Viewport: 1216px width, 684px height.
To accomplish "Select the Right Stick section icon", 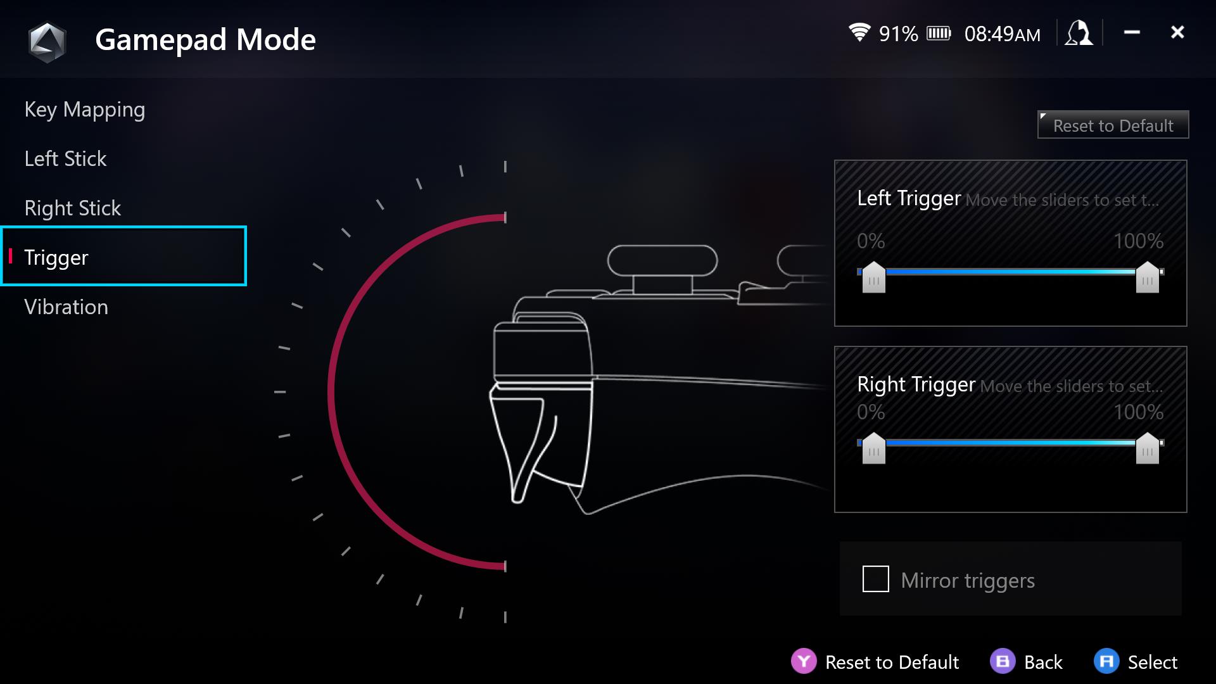I will 72,206.
